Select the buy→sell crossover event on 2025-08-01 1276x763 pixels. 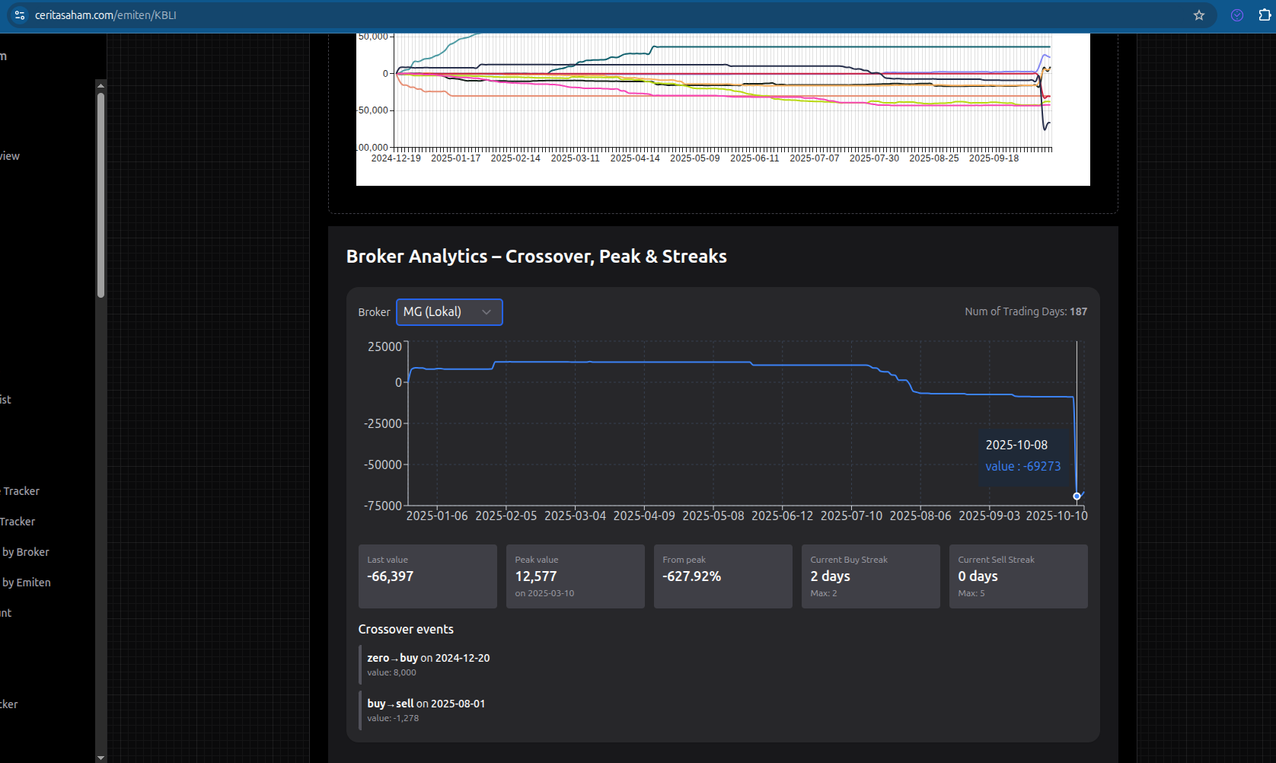tap(426, 710)
